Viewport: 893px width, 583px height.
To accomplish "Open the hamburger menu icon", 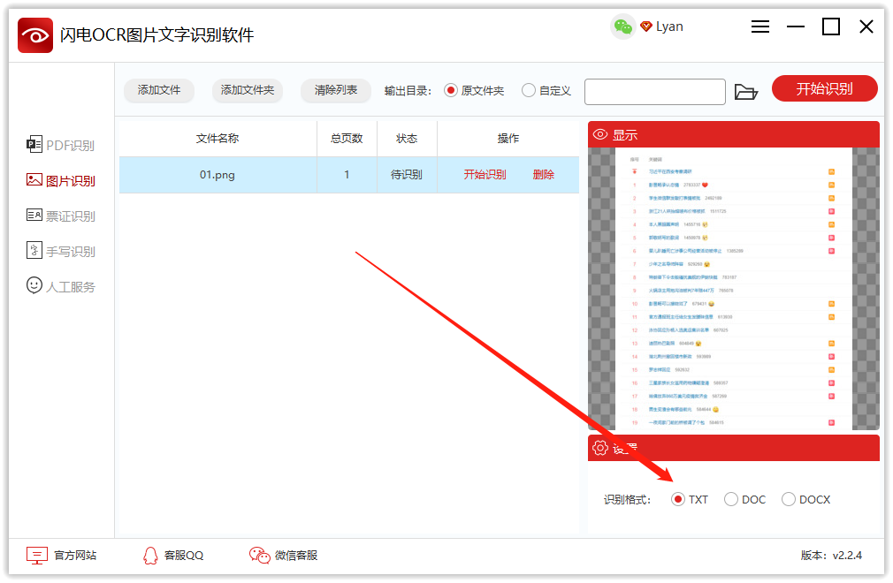I will (x=759, y=26).
